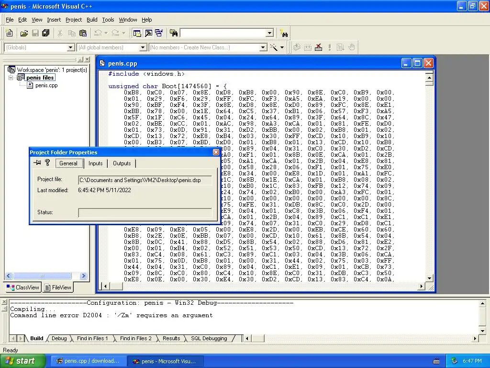Toggle the Output pane toolbar button
Image resolution: width=490 pixels, height=368 pixels.
[148, 33]
